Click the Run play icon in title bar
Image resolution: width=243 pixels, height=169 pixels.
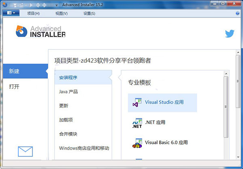click(31, 5)
